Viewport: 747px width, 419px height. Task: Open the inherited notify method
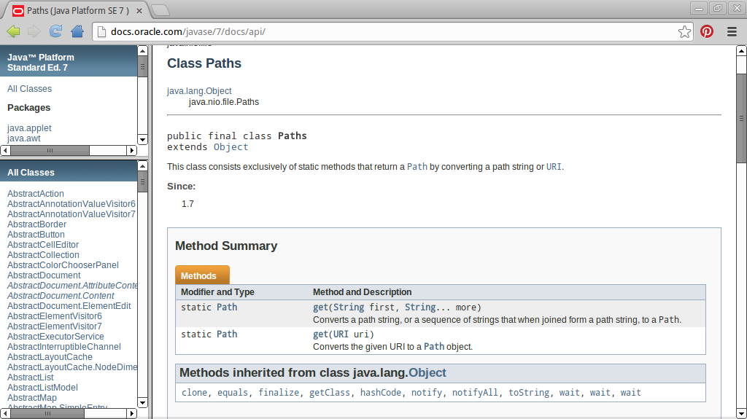tap(426, 393)
